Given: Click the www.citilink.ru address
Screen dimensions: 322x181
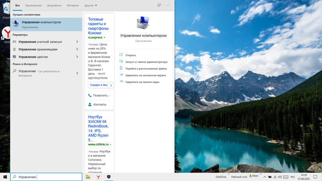Looking at the screenshot, I should tap(98, 144).
